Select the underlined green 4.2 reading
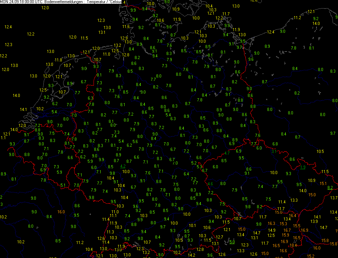This screenshot has width=338, height=258. pyautogui.click(x=123, y=166)
